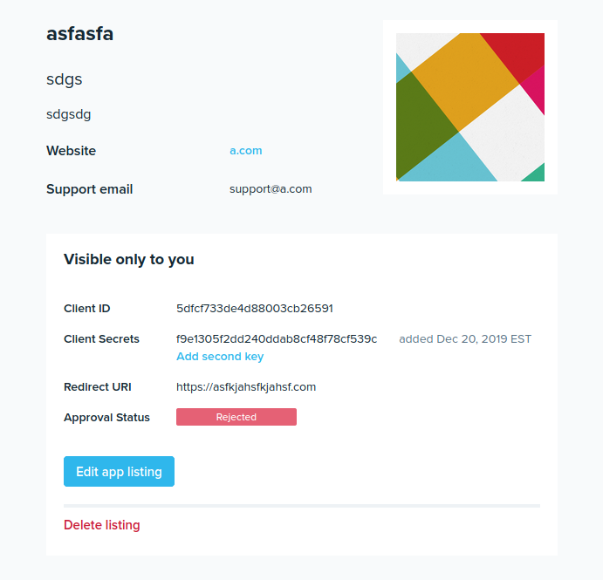Click the sdgs subtitle text

[65, 79]
